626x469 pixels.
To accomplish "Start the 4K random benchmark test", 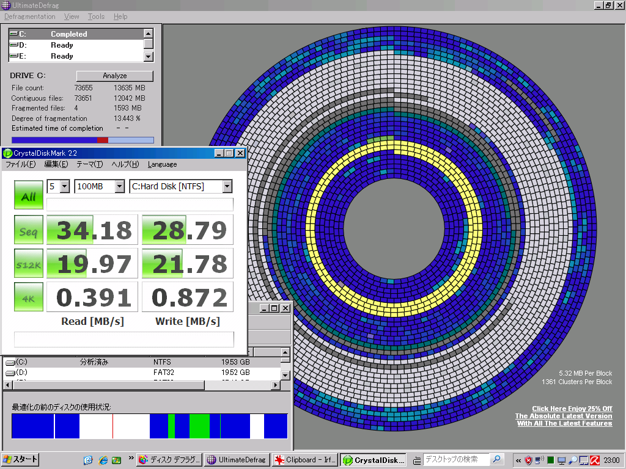I will click(29, 297).
